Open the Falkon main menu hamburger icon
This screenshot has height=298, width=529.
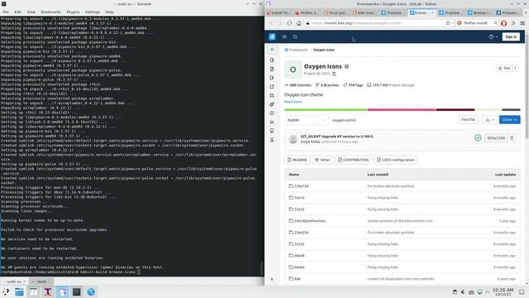click(x=522, y=23)
